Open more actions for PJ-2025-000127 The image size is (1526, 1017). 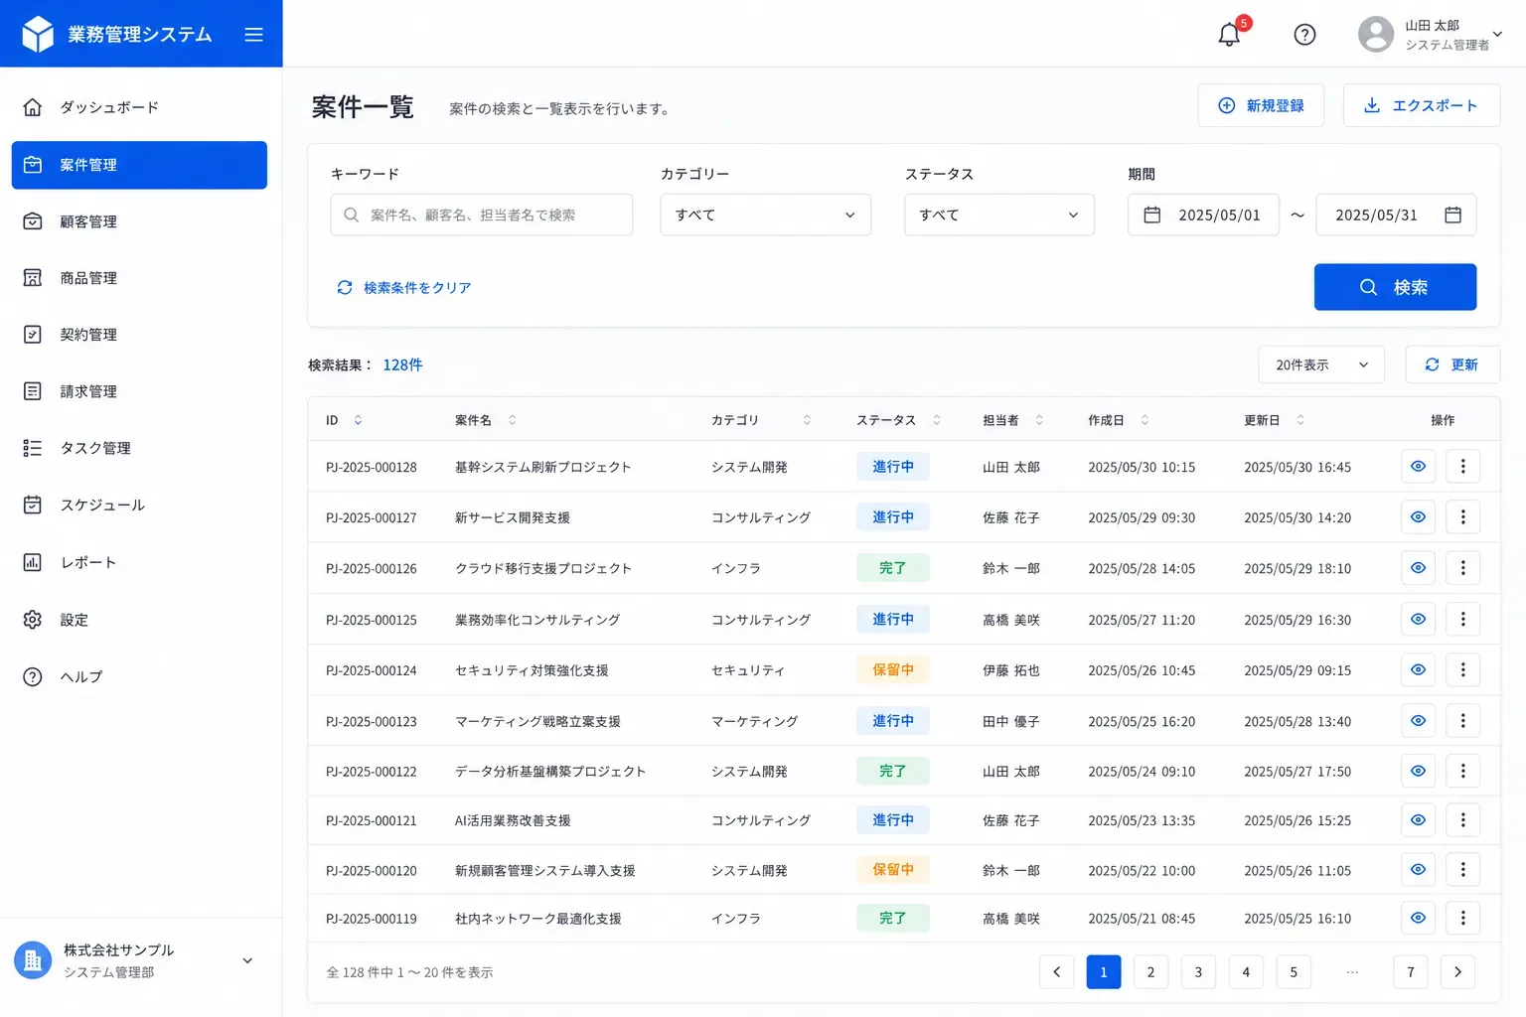tap(1462, 517)
